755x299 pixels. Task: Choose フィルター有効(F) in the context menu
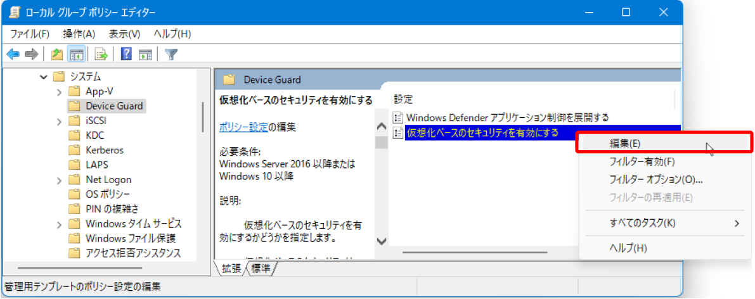pyautogui.click(x=664, y=162)
